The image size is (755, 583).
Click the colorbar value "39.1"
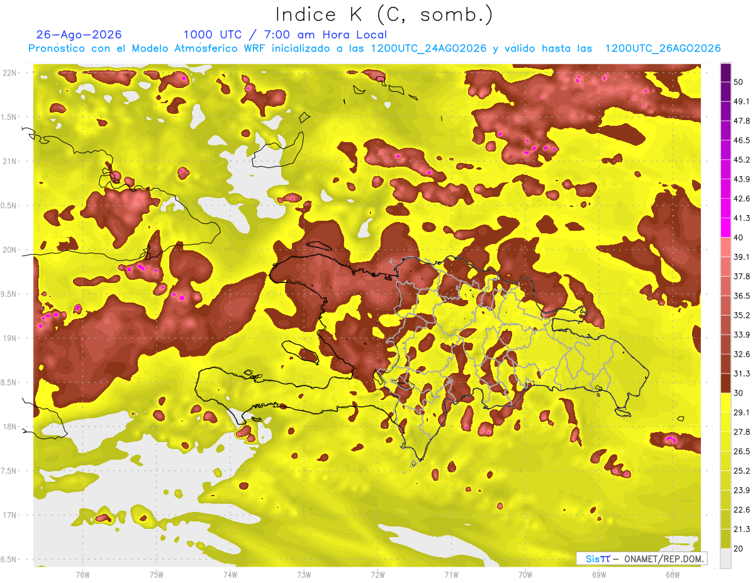coord(742,257)
